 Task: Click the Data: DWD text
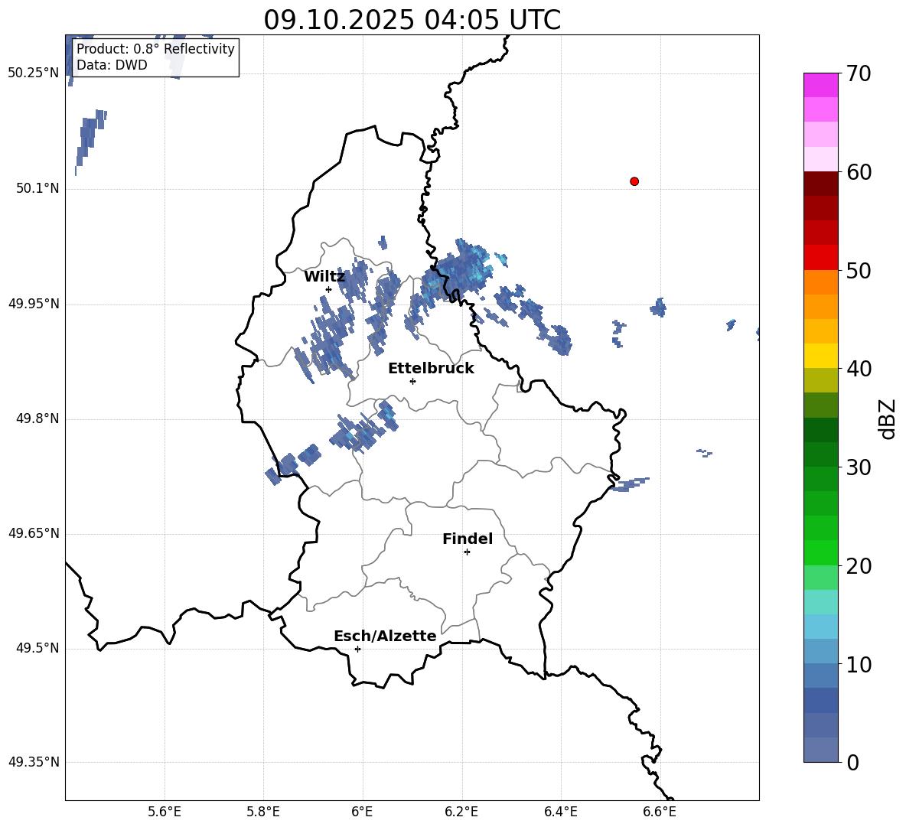tap(112, 65)
